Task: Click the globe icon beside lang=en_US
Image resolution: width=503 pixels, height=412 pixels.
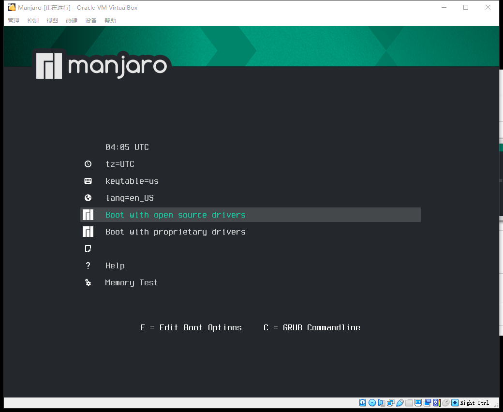Action: point(88,198)
